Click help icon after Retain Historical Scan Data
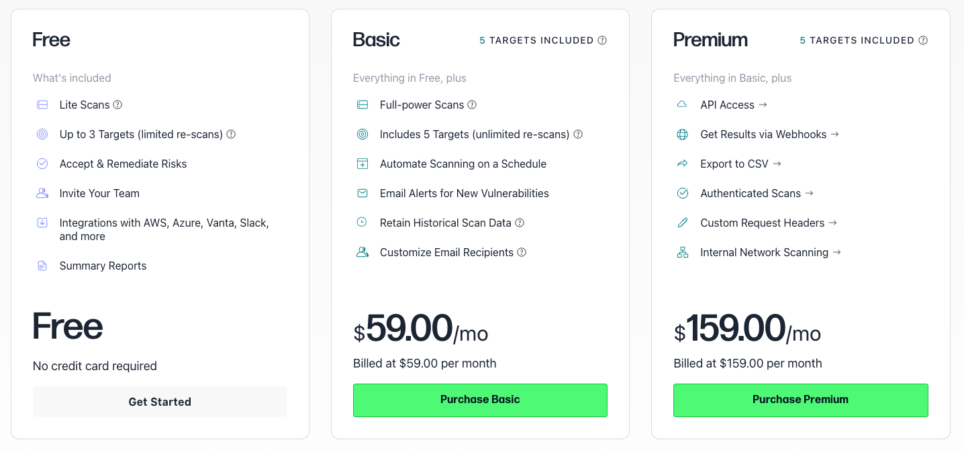 click(x=520, y=223)
